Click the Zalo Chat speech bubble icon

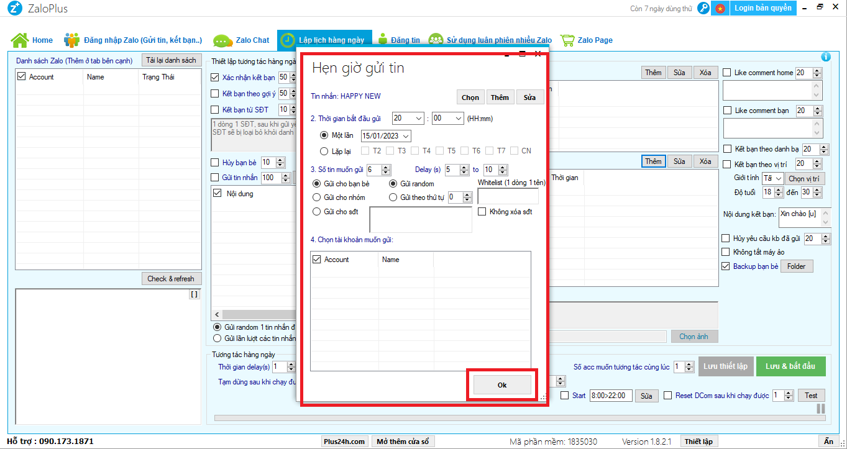(x=223, y=40)
